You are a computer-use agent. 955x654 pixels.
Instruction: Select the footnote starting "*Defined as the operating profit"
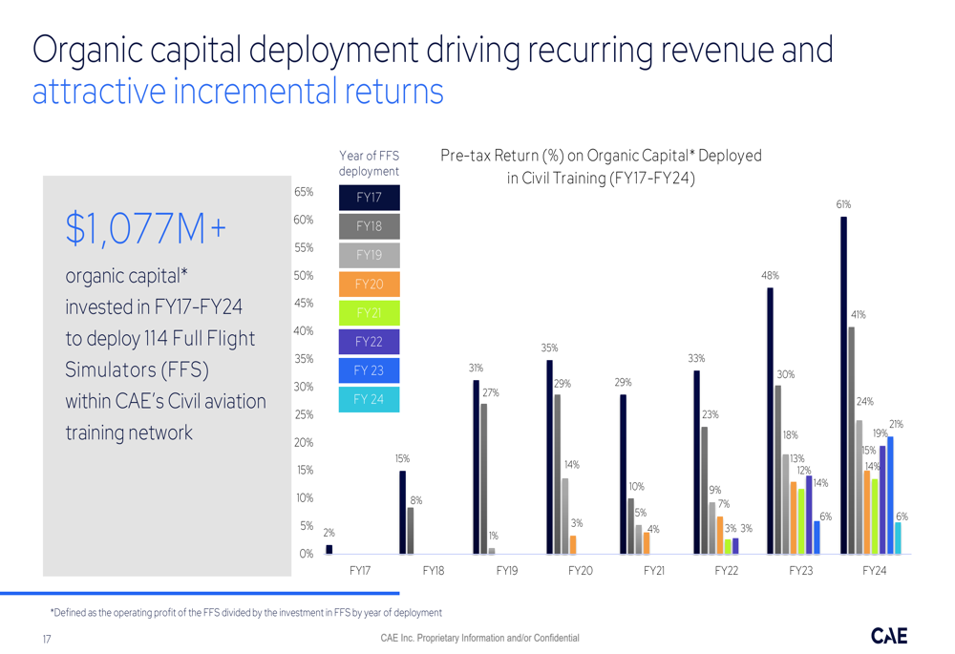246,613
